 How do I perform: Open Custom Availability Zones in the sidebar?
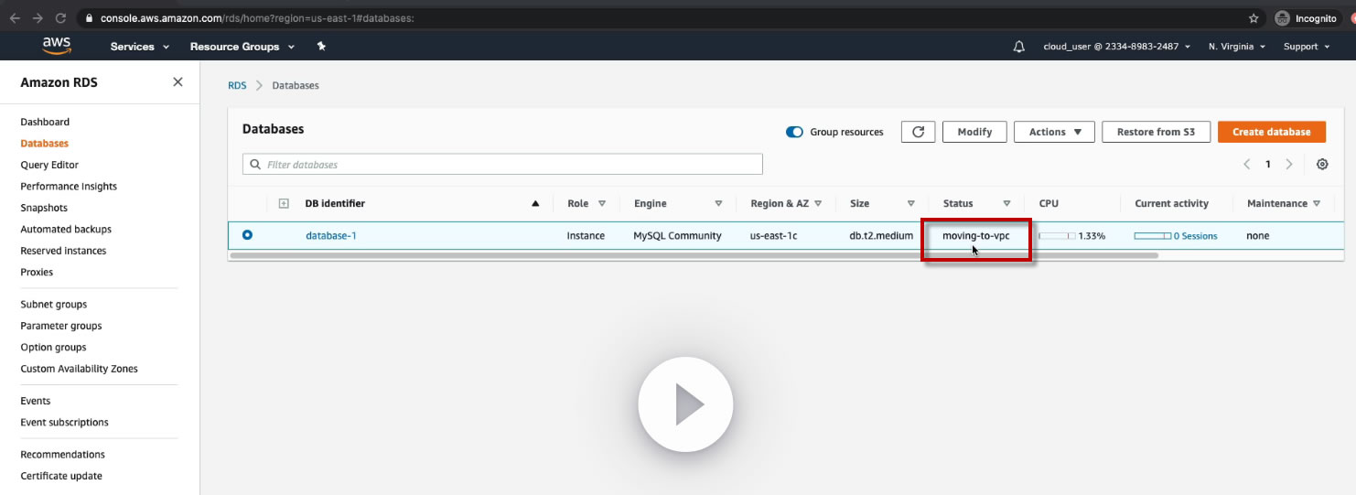(x=79, y=369)
